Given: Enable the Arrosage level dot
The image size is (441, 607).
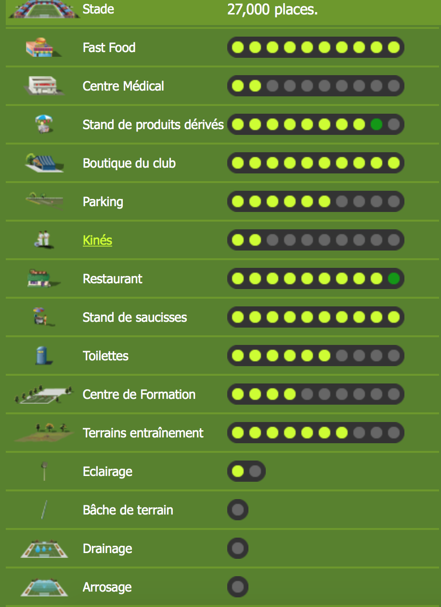Looking at the screenshot, I should tap(238, 587).
